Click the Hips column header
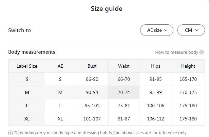The height and width of the screenshot is (137, 209). (155, 66)
